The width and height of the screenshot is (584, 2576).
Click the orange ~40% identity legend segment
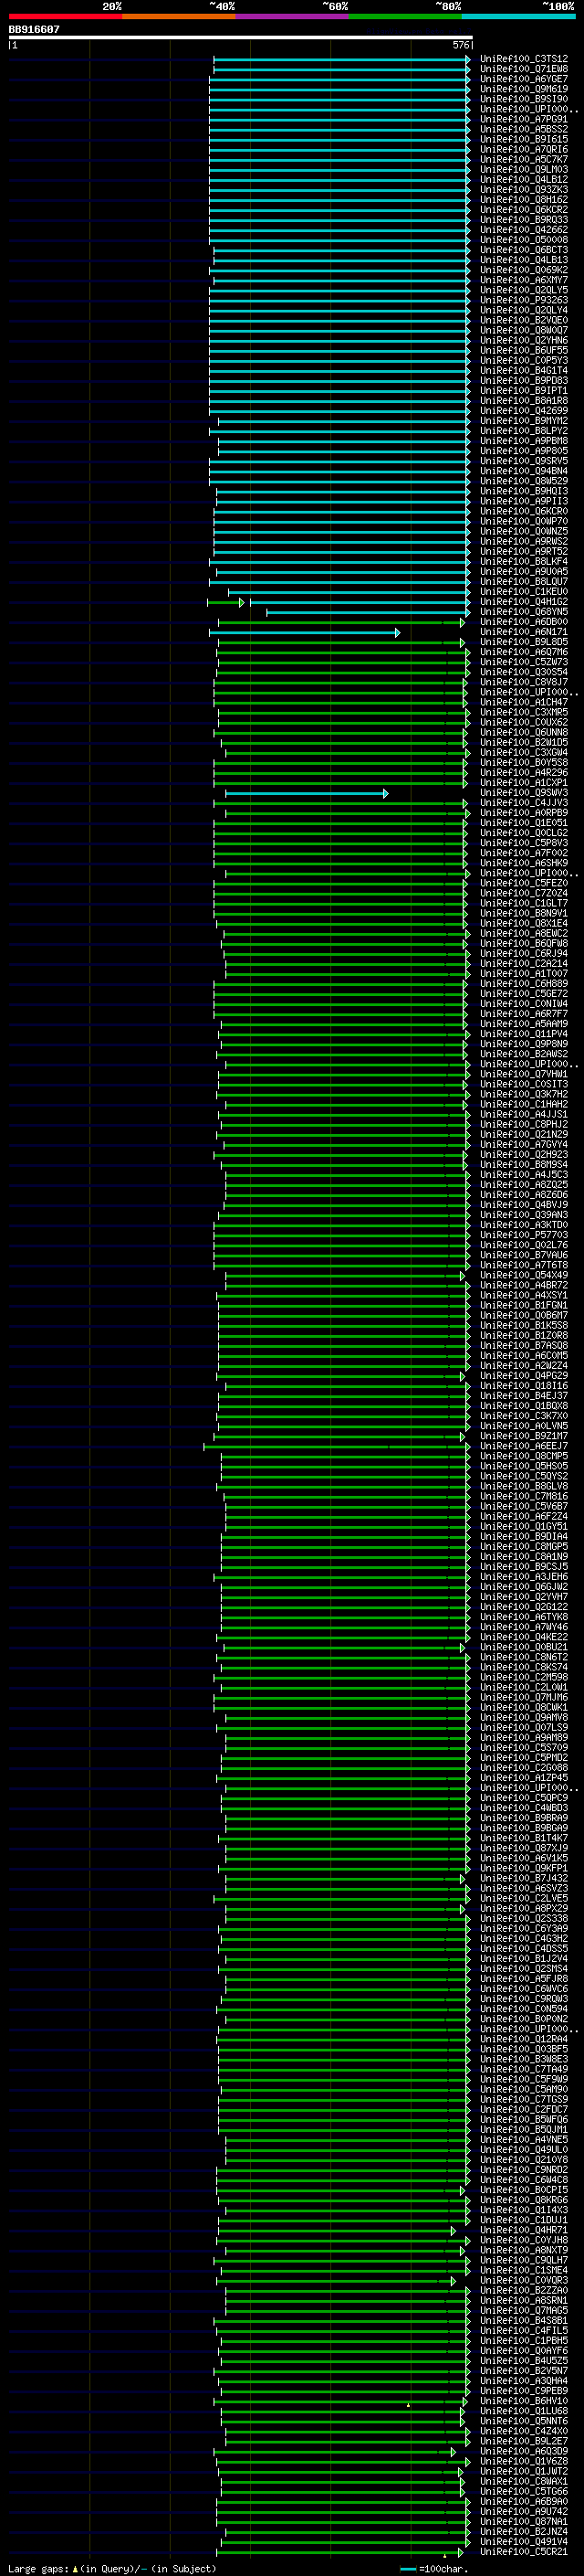(x=179, y=16)
